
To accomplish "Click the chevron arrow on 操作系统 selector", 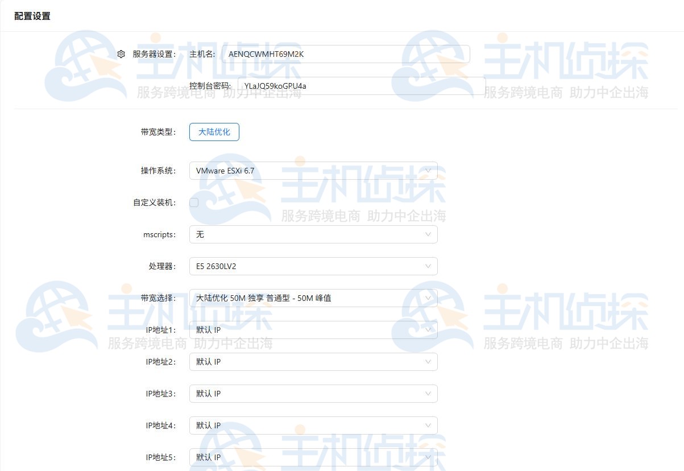I will coord(429,171).
